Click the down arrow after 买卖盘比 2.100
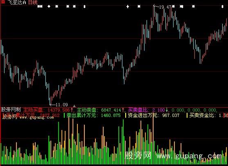 click(x=167, y=110)
